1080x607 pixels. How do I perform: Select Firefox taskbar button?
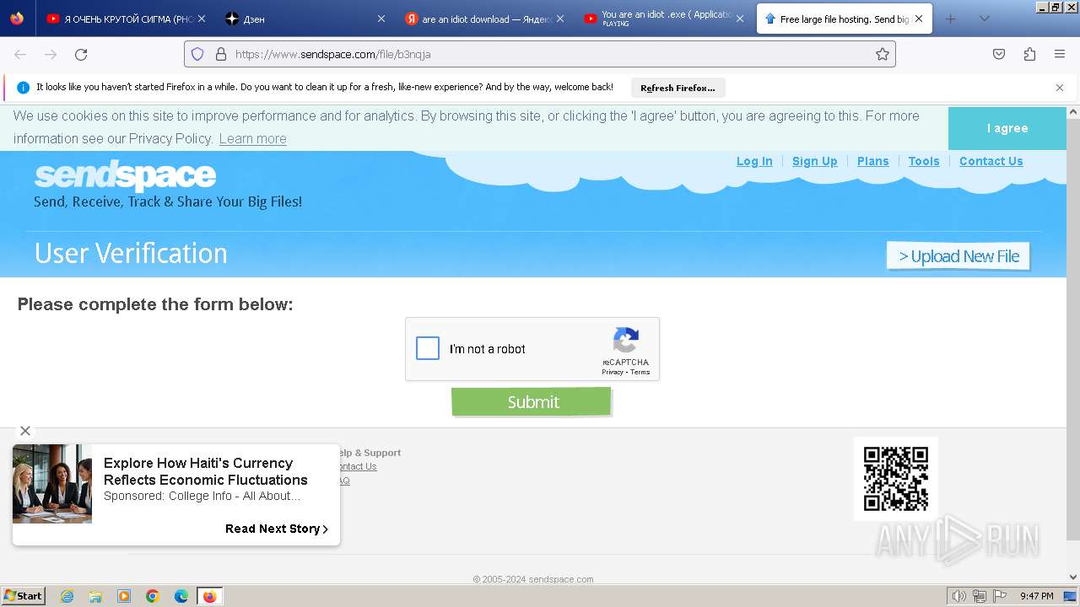point(209,596)
